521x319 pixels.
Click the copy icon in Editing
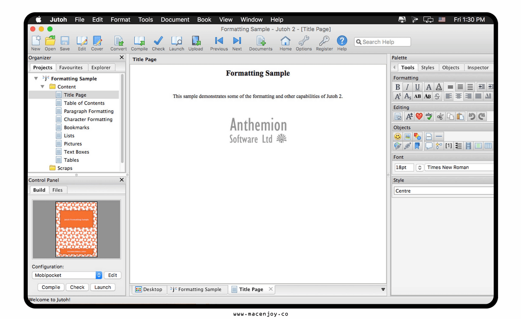(x=450, y=116)
